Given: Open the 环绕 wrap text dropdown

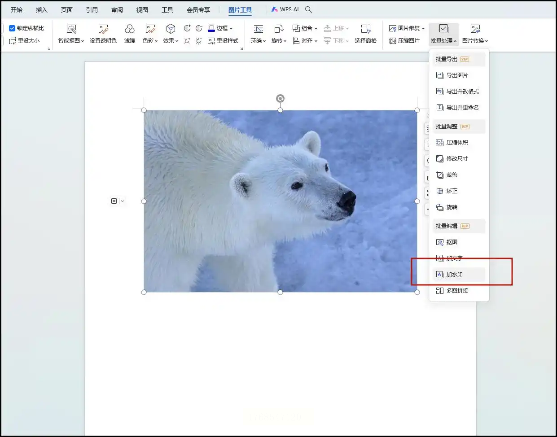Looking at the screenshot, I should coord(258,40).
